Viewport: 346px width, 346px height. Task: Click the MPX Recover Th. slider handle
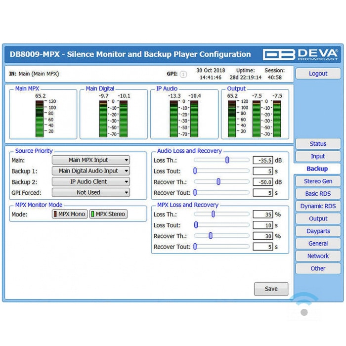click(x=211, y=236)
